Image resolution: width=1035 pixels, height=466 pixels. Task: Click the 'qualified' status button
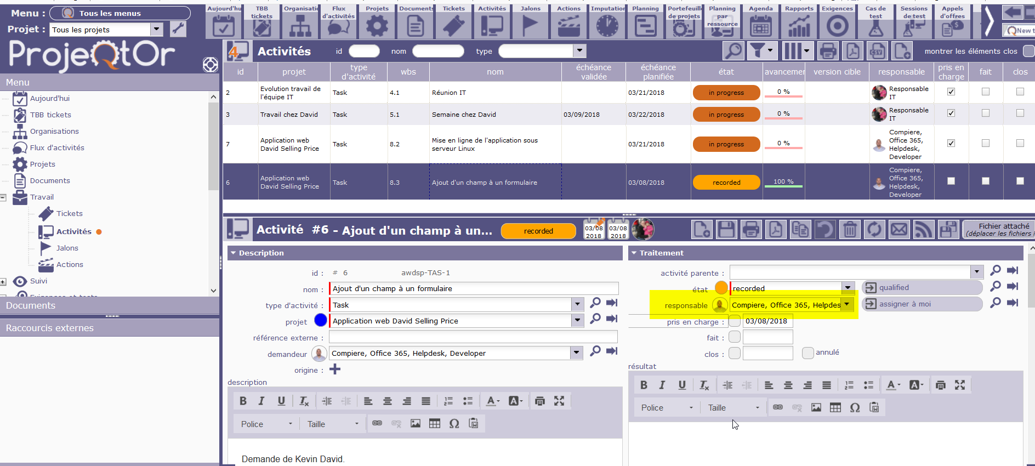(922, 288)
